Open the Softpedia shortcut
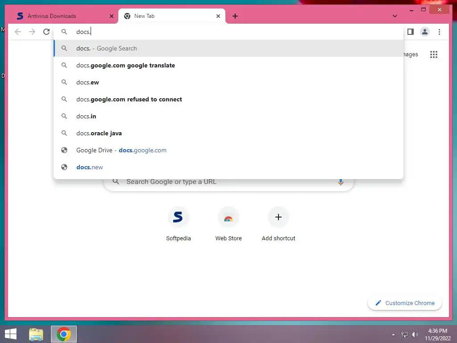The image size is (457, 343). click(x=179, y=224)
